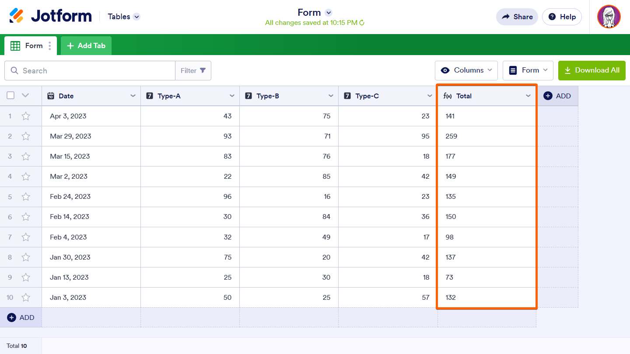Click the Download All button

[592, 70]
